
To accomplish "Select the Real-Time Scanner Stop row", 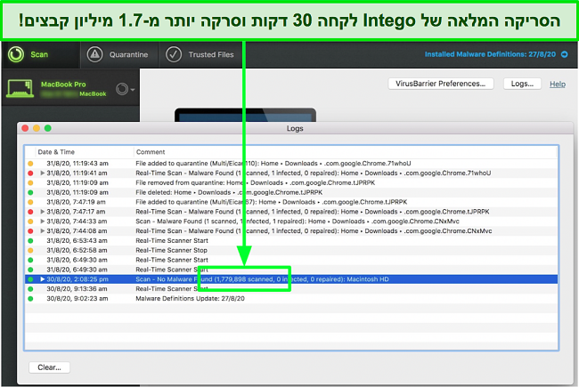I will pos(291,250).
